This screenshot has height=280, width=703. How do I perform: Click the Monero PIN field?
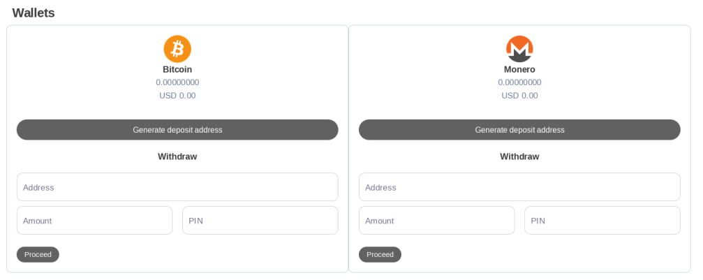coord(602,221)
